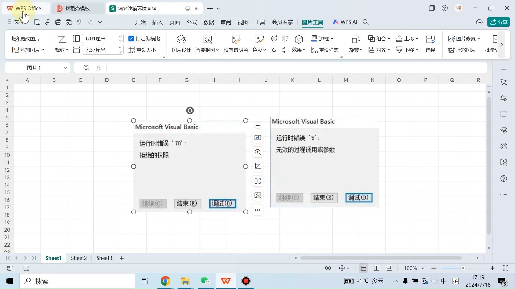Image resolution: width=515 pixels, height=289 pixels.
Task: Uncheck the 锁定纵横比 checkbox
Action: (x=131, y=38)
